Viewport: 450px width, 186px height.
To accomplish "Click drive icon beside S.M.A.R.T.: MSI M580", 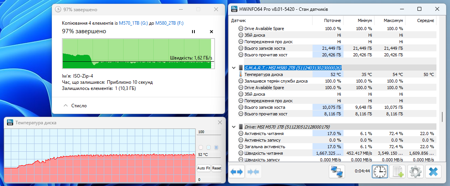I will (x=240, y=68).
